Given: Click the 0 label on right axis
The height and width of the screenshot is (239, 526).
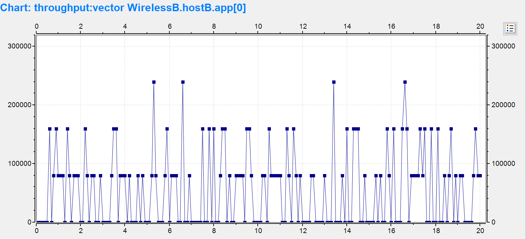Looking at the screenshot, I should (x=493, y=222).
